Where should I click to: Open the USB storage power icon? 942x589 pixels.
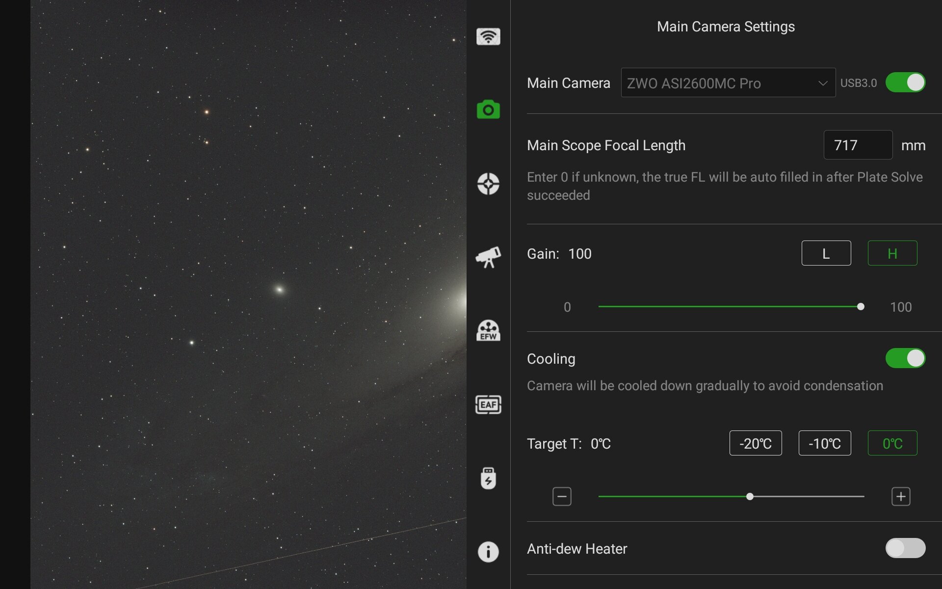(488, 479)
